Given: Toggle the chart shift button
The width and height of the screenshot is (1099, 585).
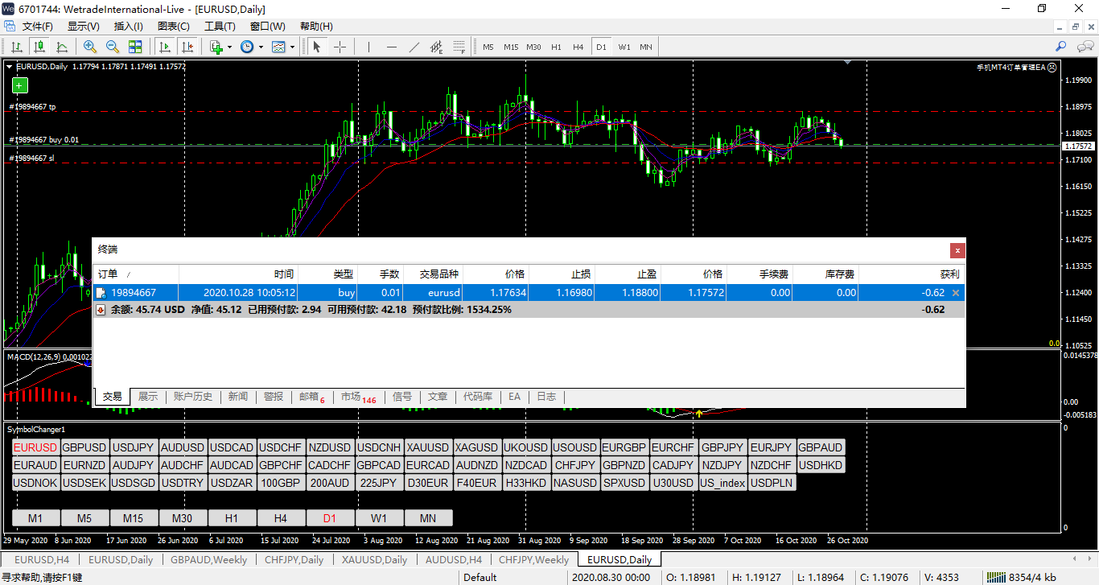Looking at the screenshot, I should point(187,47).
